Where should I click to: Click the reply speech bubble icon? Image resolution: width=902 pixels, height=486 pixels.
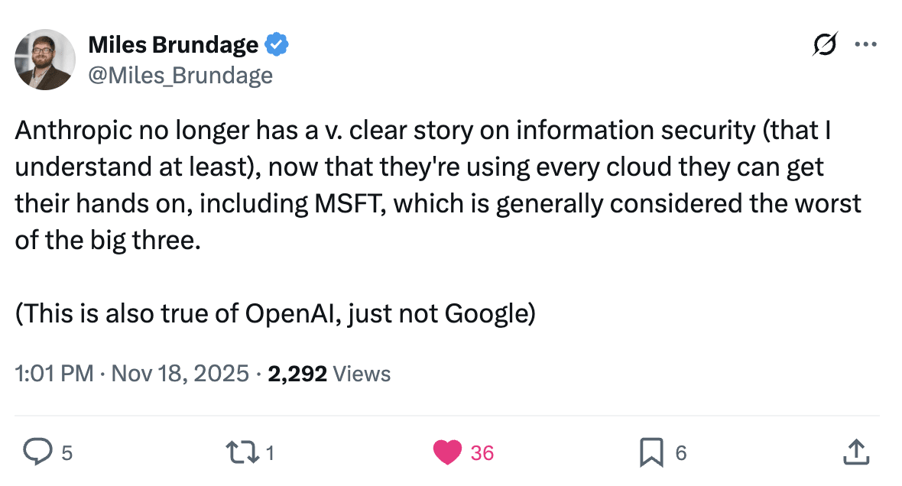pyautogui.click(x=37, y=452)
